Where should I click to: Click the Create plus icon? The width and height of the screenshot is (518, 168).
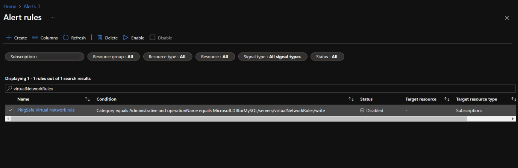(x=9, y=38)
